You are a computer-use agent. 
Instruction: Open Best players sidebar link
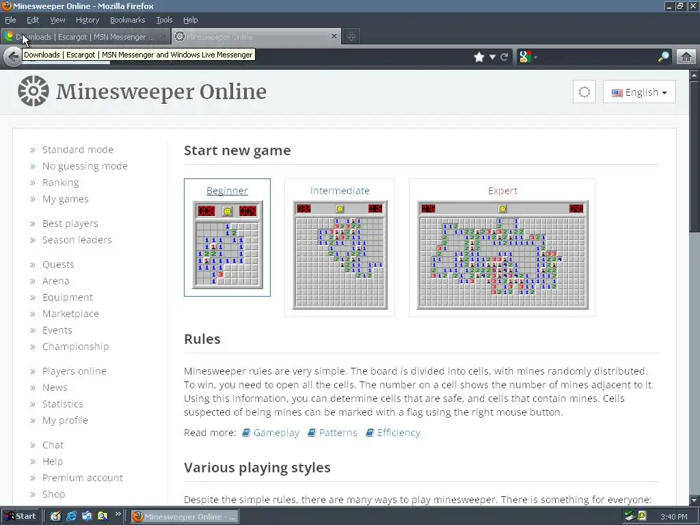[70, 224]
